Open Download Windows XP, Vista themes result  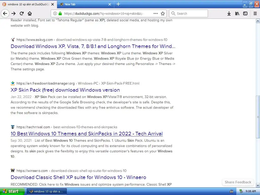tap(93, 46)
